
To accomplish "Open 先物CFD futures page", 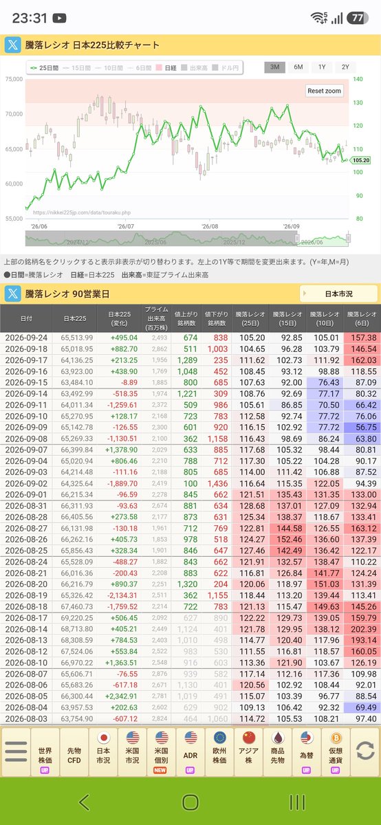I will click(x=74, y=752).
